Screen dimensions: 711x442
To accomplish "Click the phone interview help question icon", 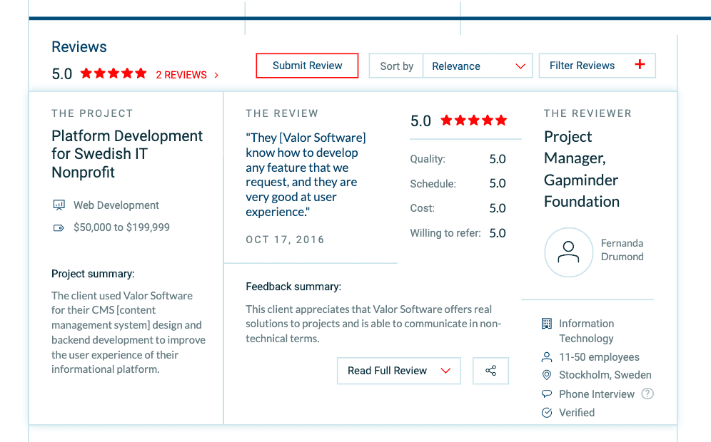I will [647, 394].
